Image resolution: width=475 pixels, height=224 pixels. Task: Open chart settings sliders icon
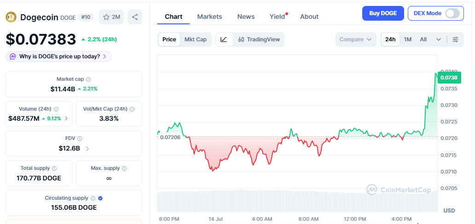pyautogui.click(x=455, y=39)
